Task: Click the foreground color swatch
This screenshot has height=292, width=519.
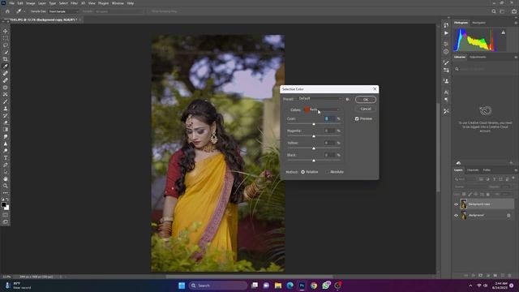Action: [x=4, y=205]
